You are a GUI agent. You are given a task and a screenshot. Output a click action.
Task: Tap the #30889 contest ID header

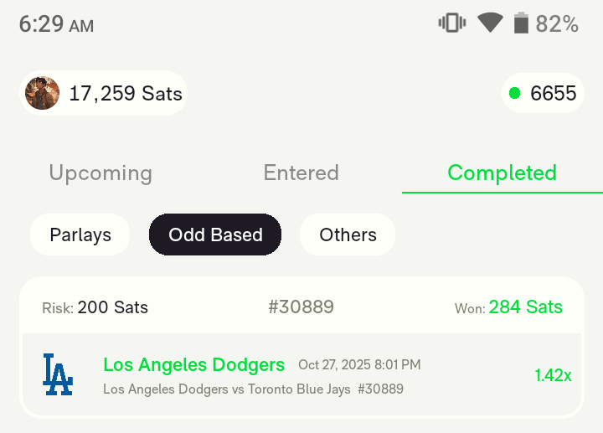[x=301, y=307]
